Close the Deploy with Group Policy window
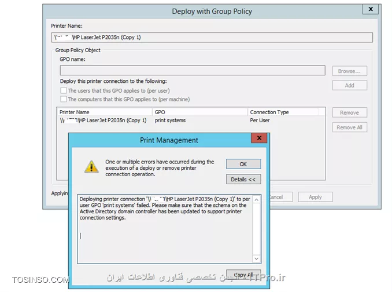392x292 pixels. (371, 9)
